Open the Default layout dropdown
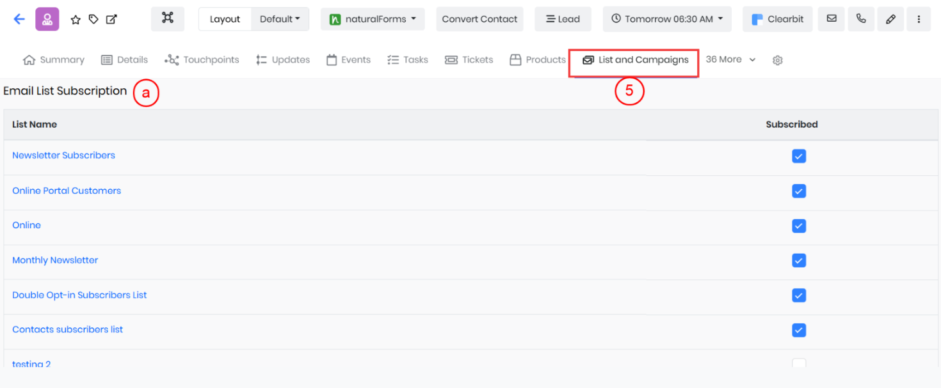Screen dimensions: 941x388 tap(280, 19)
